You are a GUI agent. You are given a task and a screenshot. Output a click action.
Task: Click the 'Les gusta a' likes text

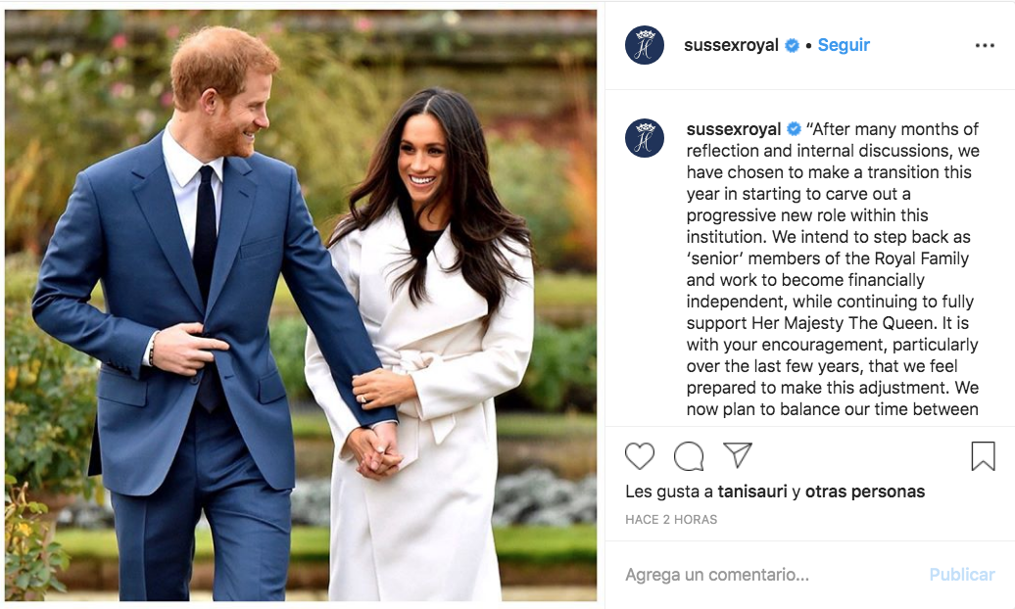(x=669, y=492)
